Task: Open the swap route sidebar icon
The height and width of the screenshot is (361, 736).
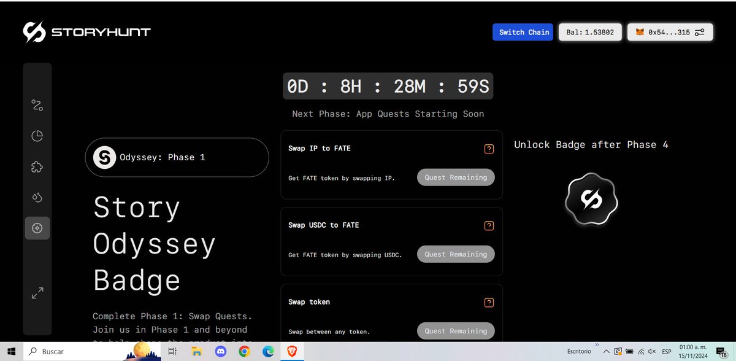Action: point(37,106)
